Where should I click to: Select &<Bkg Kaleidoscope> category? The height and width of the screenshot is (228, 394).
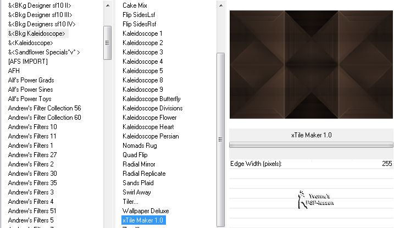pos(37,34)
